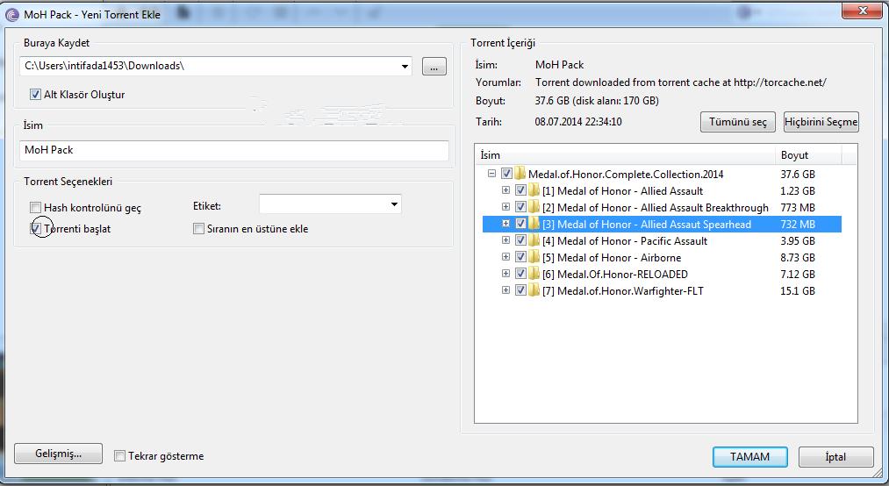Click the İsim text field containing MoH Pack
This screenshot has width=889, height=486.
pyautogui.click(x=233, y=150)
